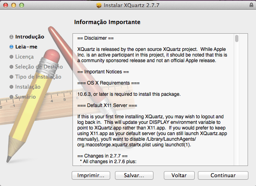Go back with the Voltar button
Image resolution: width=256 pixels, height=186 pixels.
tap(179, 176)
